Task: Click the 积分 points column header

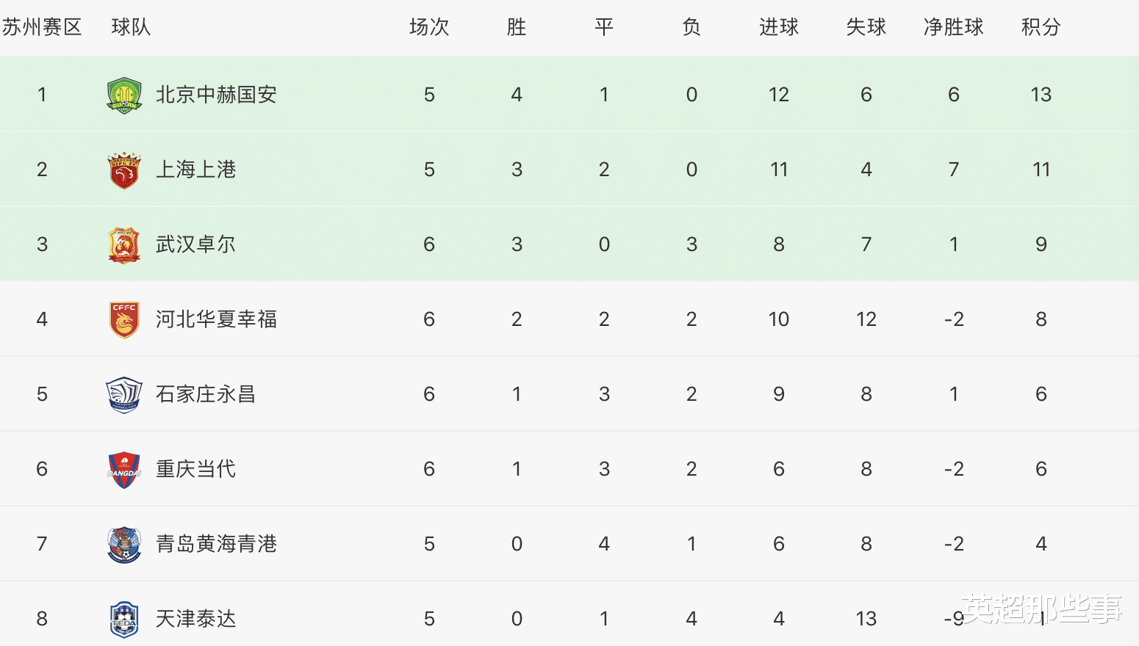Action: tap(1041, 27)
